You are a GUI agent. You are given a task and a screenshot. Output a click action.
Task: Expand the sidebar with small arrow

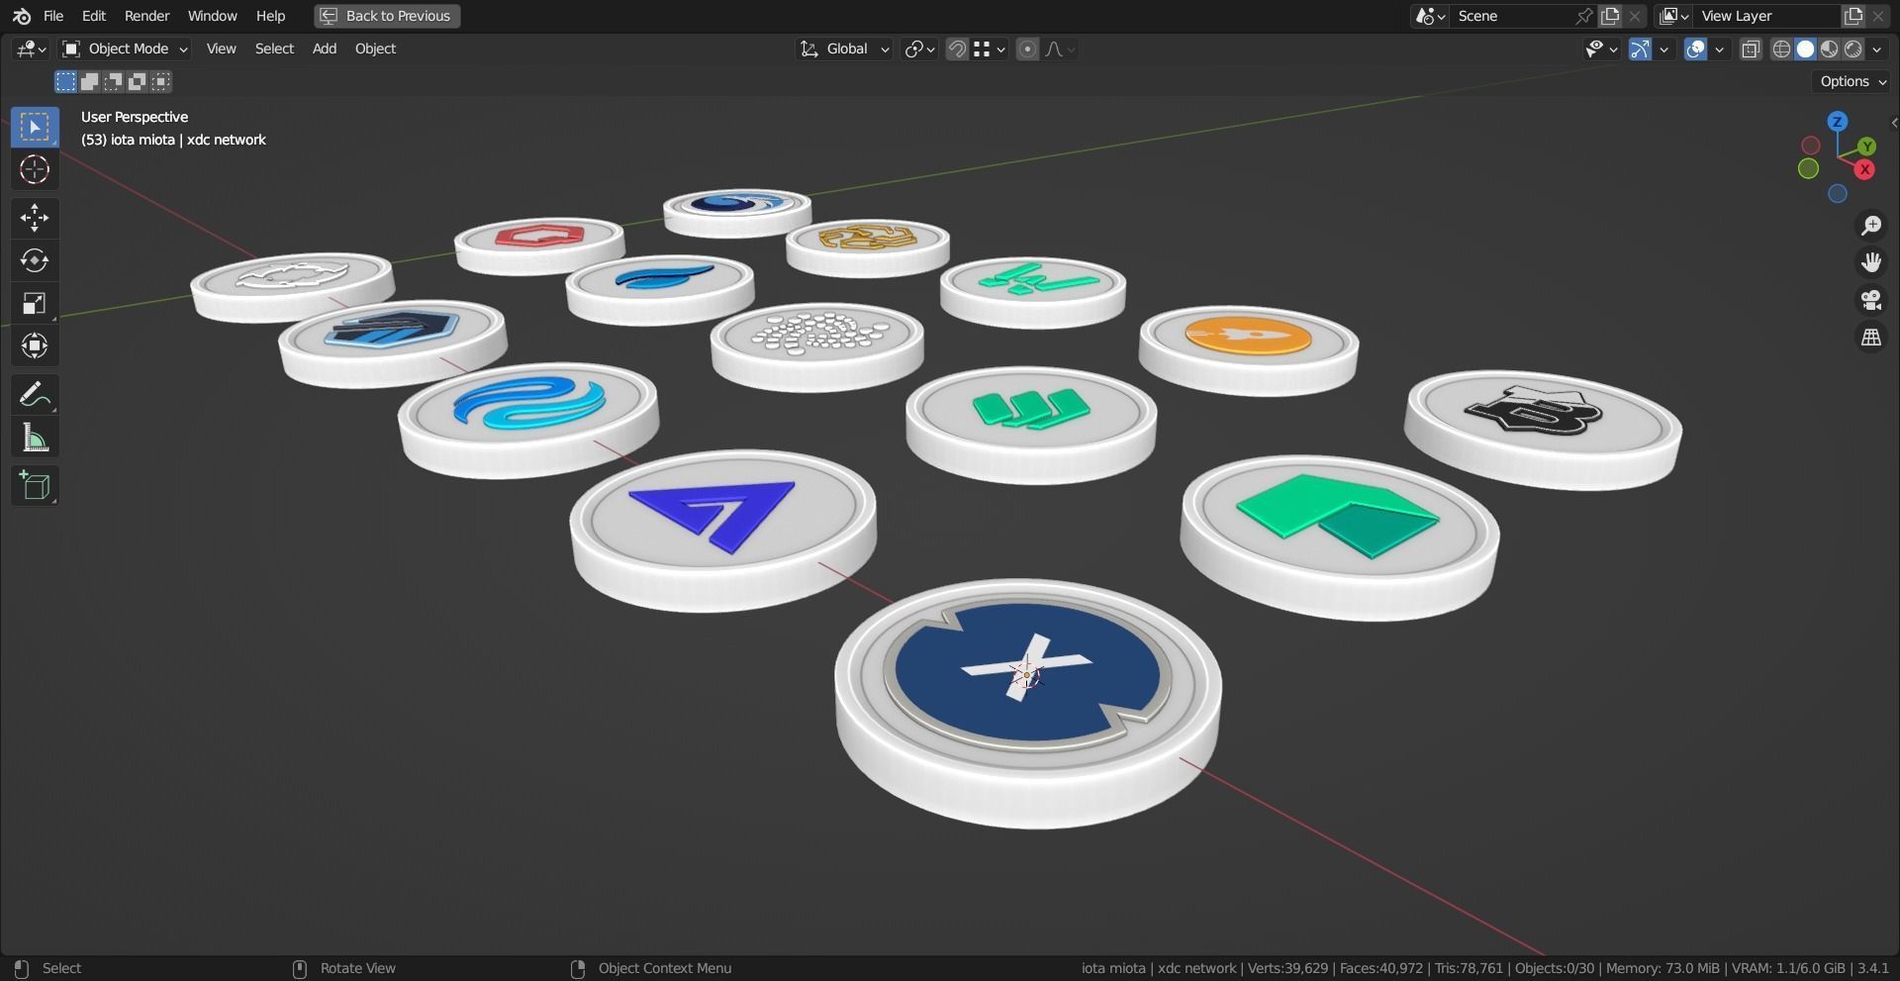click(x=1893, y=123)
